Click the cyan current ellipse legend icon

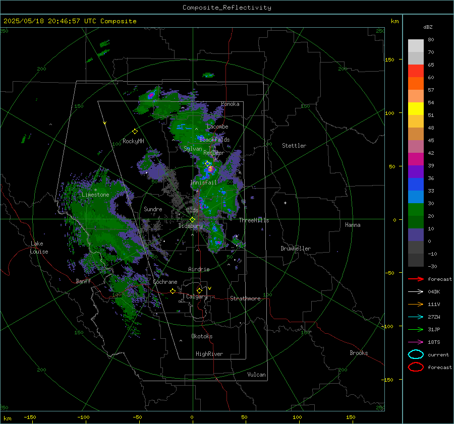tap(416, 354)
